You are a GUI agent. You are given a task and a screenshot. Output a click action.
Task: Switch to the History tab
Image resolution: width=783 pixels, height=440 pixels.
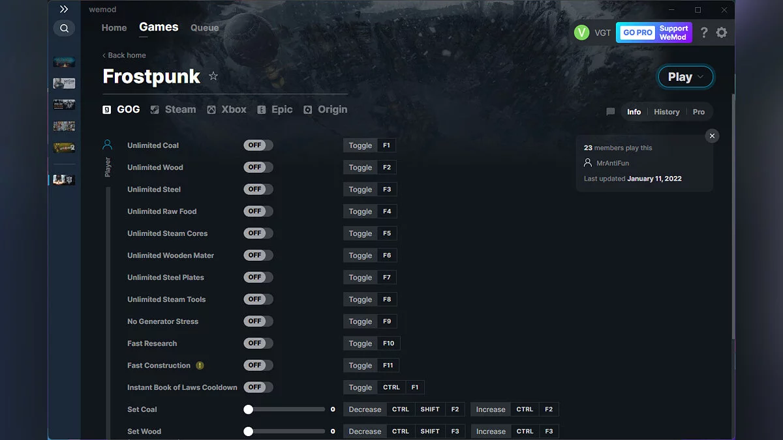click(666, 111)
